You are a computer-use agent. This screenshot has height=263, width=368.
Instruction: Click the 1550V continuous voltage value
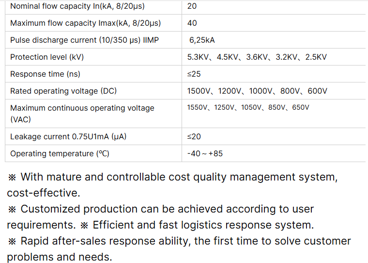pyautogui.click(x=198, y=108)
